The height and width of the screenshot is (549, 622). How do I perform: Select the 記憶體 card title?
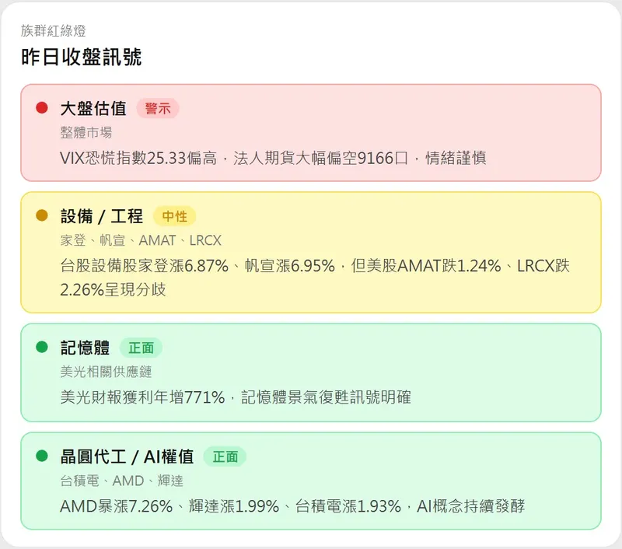coord(85,348)
